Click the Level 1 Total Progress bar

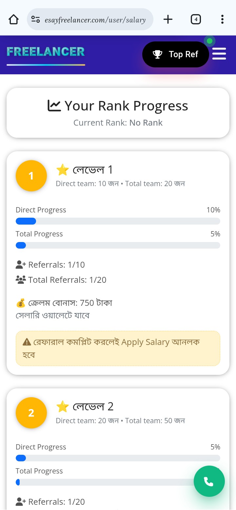tap(118, 245)
